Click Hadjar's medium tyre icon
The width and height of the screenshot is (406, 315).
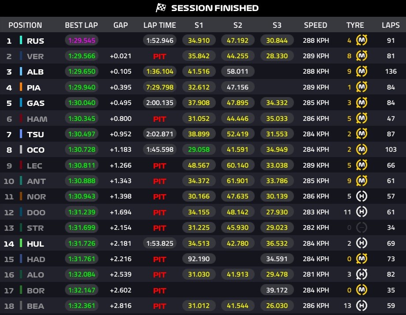point(362,259)
